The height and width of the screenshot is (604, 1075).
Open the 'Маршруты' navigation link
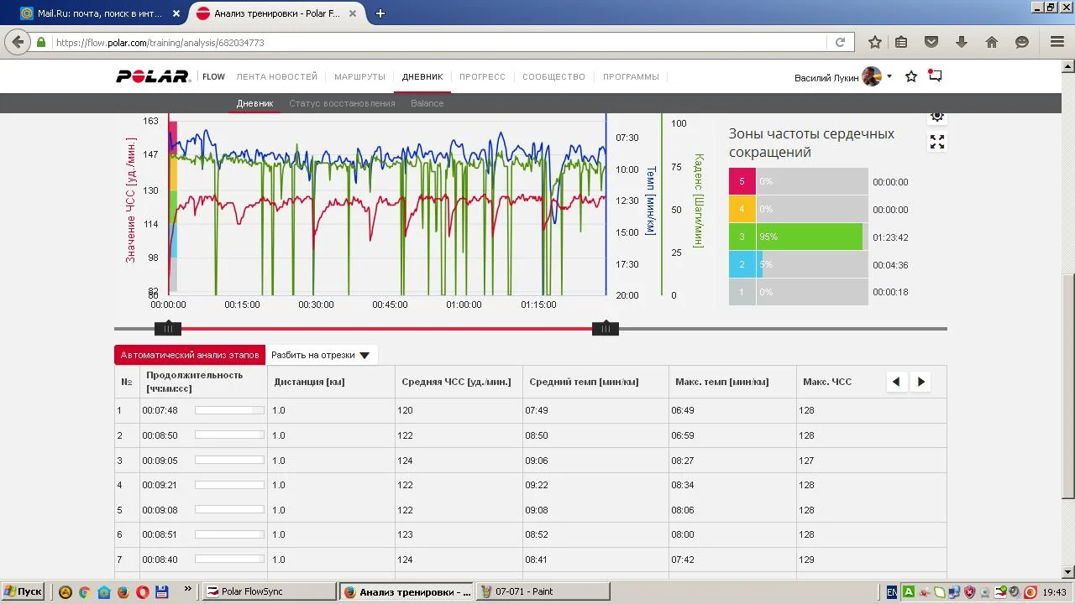click(359, 76)
